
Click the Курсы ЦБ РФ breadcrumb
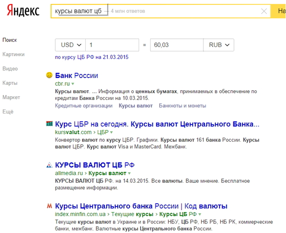(x=178, y=214)
